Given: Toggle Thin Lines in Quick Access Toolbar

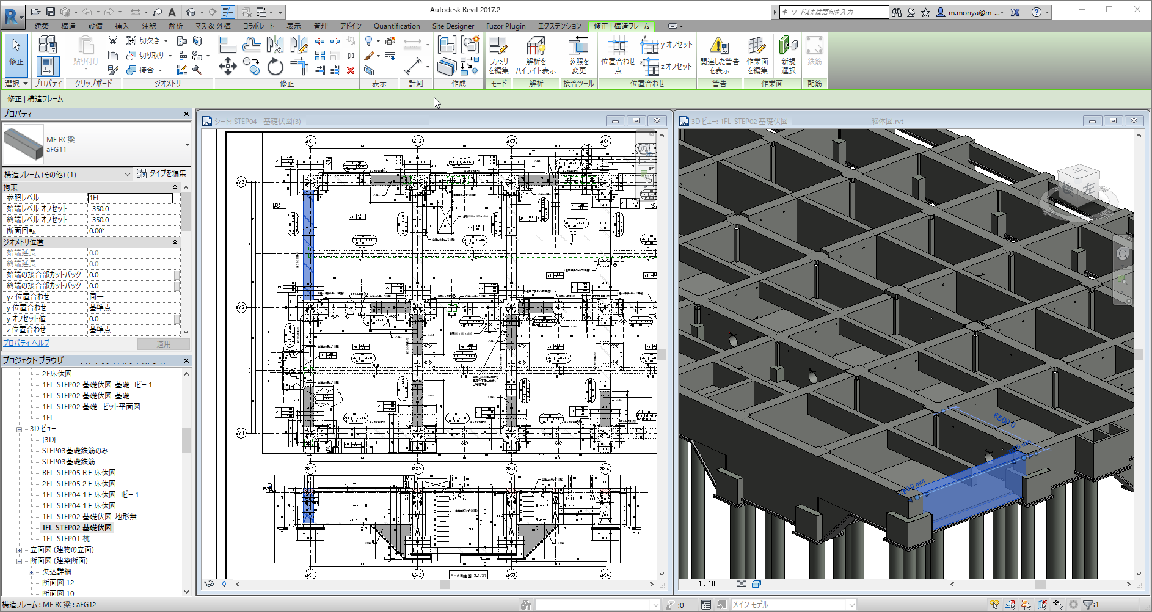Looking at the screenshot, I should click(x=228, y=12).
